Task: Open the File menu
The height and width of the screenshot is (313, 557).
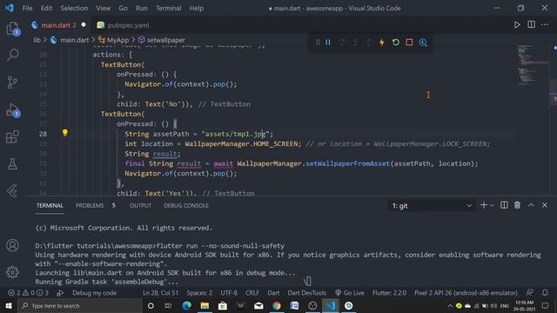Action: (27, 8)
